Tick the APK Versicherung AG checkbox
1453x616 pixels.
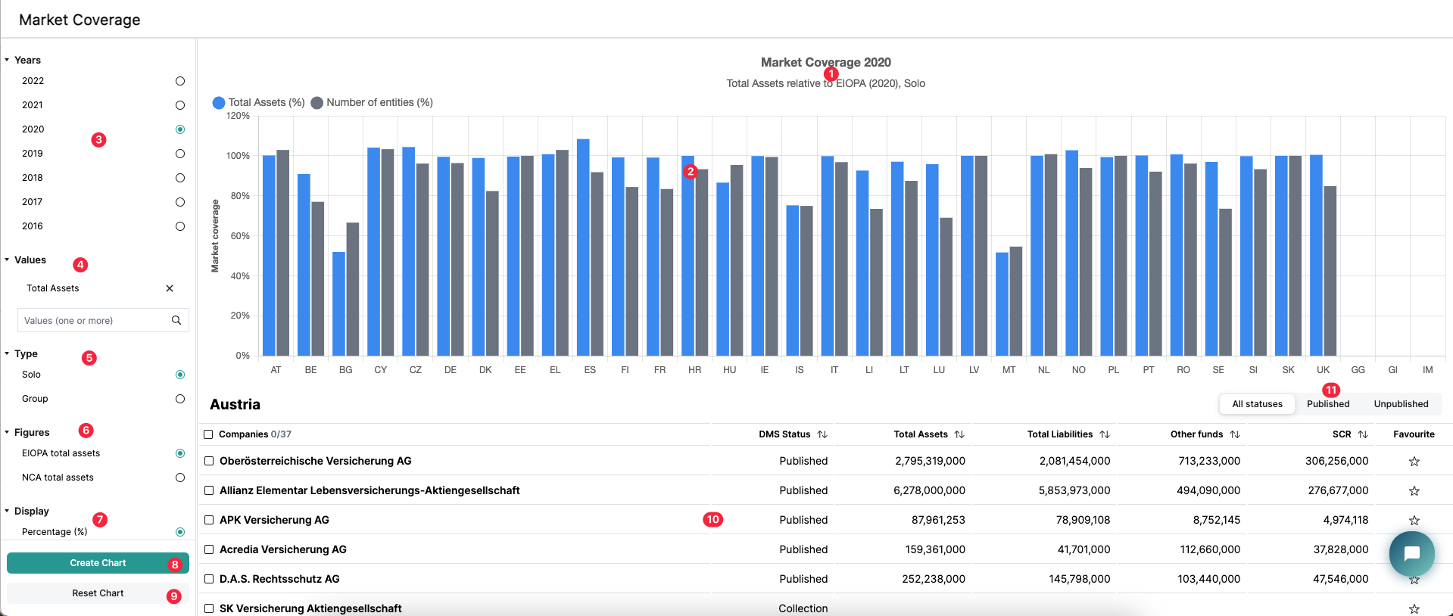(209, 520)
